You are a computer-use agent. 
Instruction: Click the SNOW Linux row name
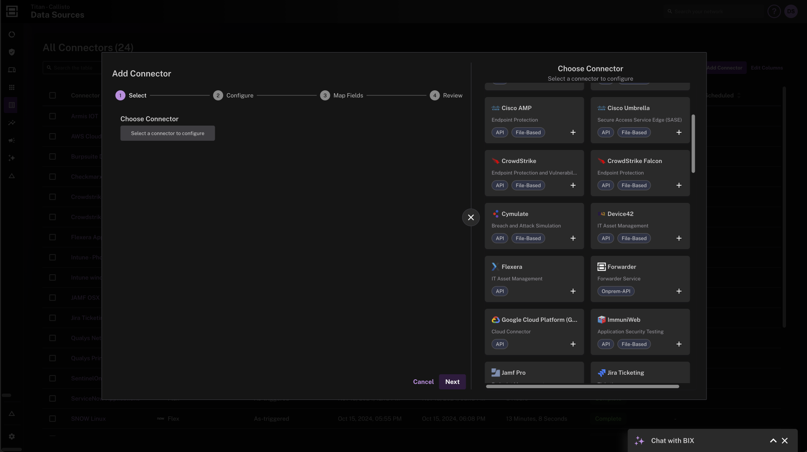pyautogui.click(x=88, y=419)
